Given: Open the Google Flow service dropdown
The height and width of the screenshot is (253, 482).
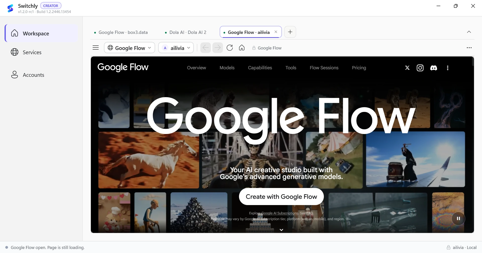Looking at the screenshot, I should pyautogui.click(x=130, y=48).
